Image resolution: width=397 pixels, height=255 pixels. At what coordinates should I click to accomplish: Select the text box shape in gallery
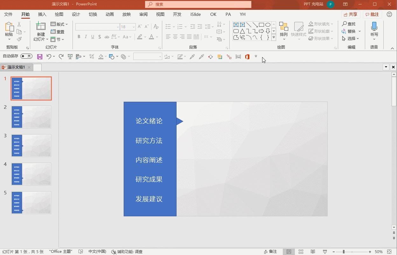(236, 25)
